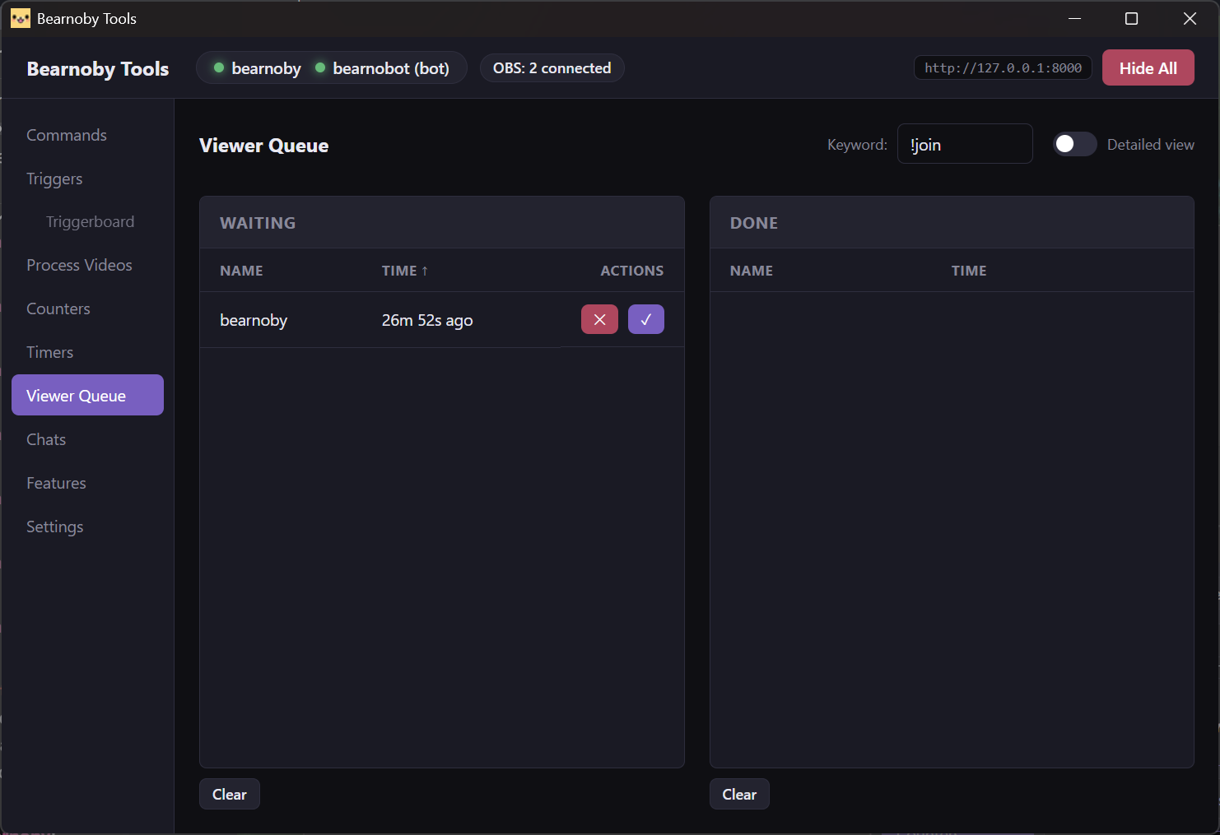Click the NAME header in Waiting table

coord(241,271)
